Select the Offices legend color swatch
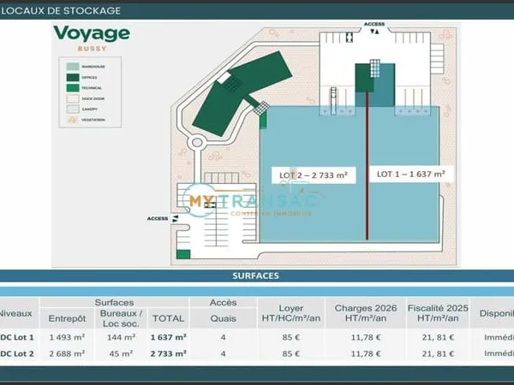The image size is (514, 385). (x=73, y=78)
